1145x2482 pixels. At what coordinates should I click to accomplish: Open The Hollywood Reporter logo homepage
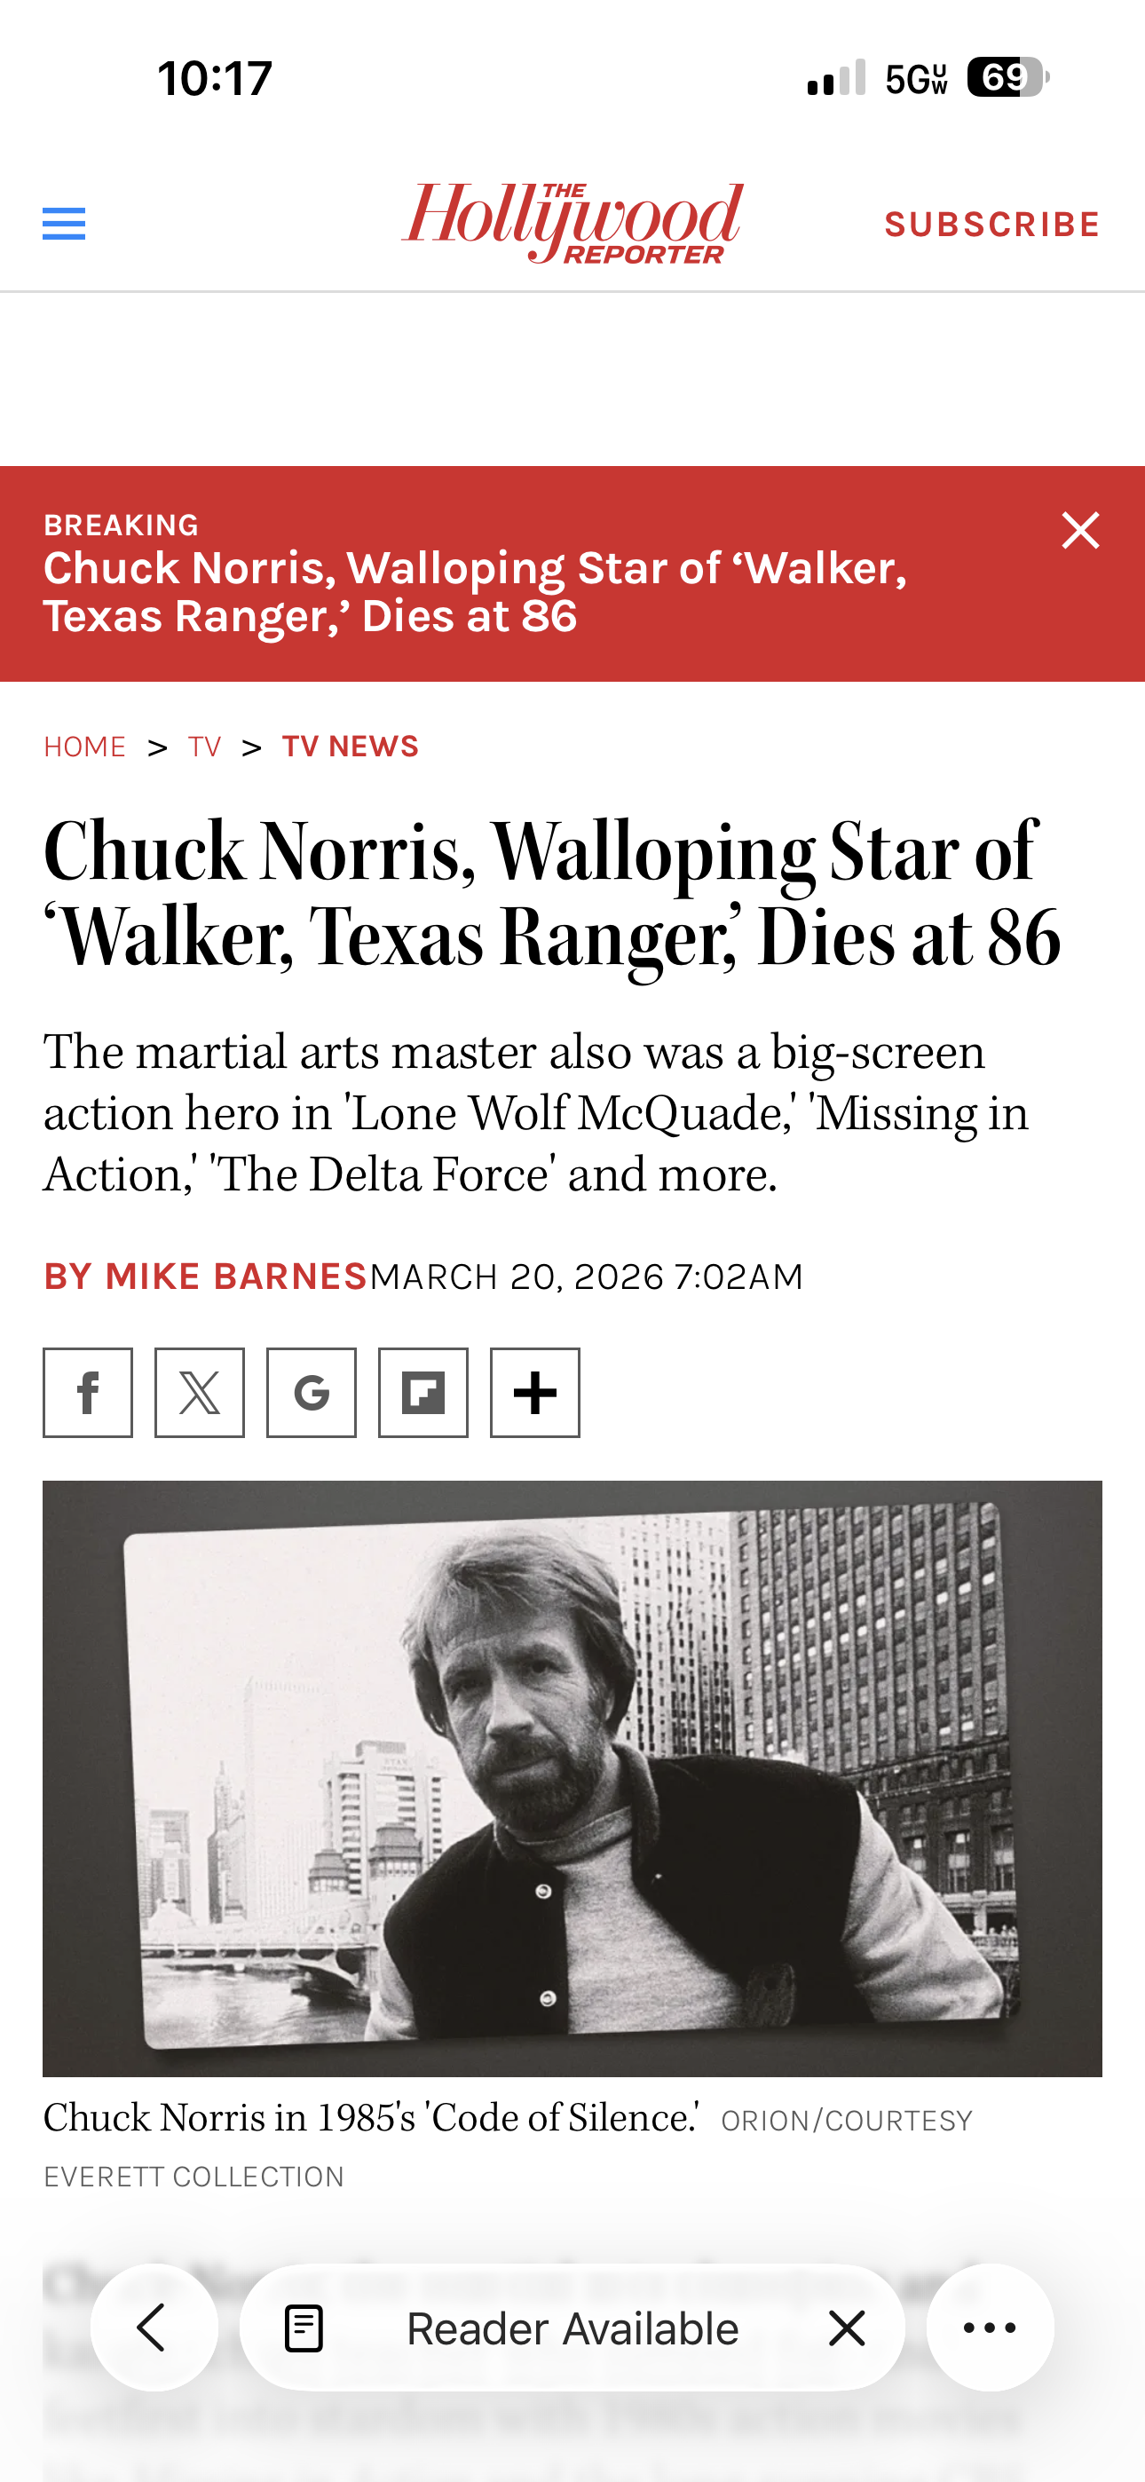click(572, 223)
